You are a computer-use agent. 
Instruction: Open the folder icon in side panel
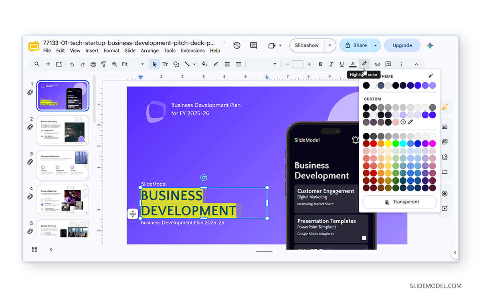coord(445,172)
